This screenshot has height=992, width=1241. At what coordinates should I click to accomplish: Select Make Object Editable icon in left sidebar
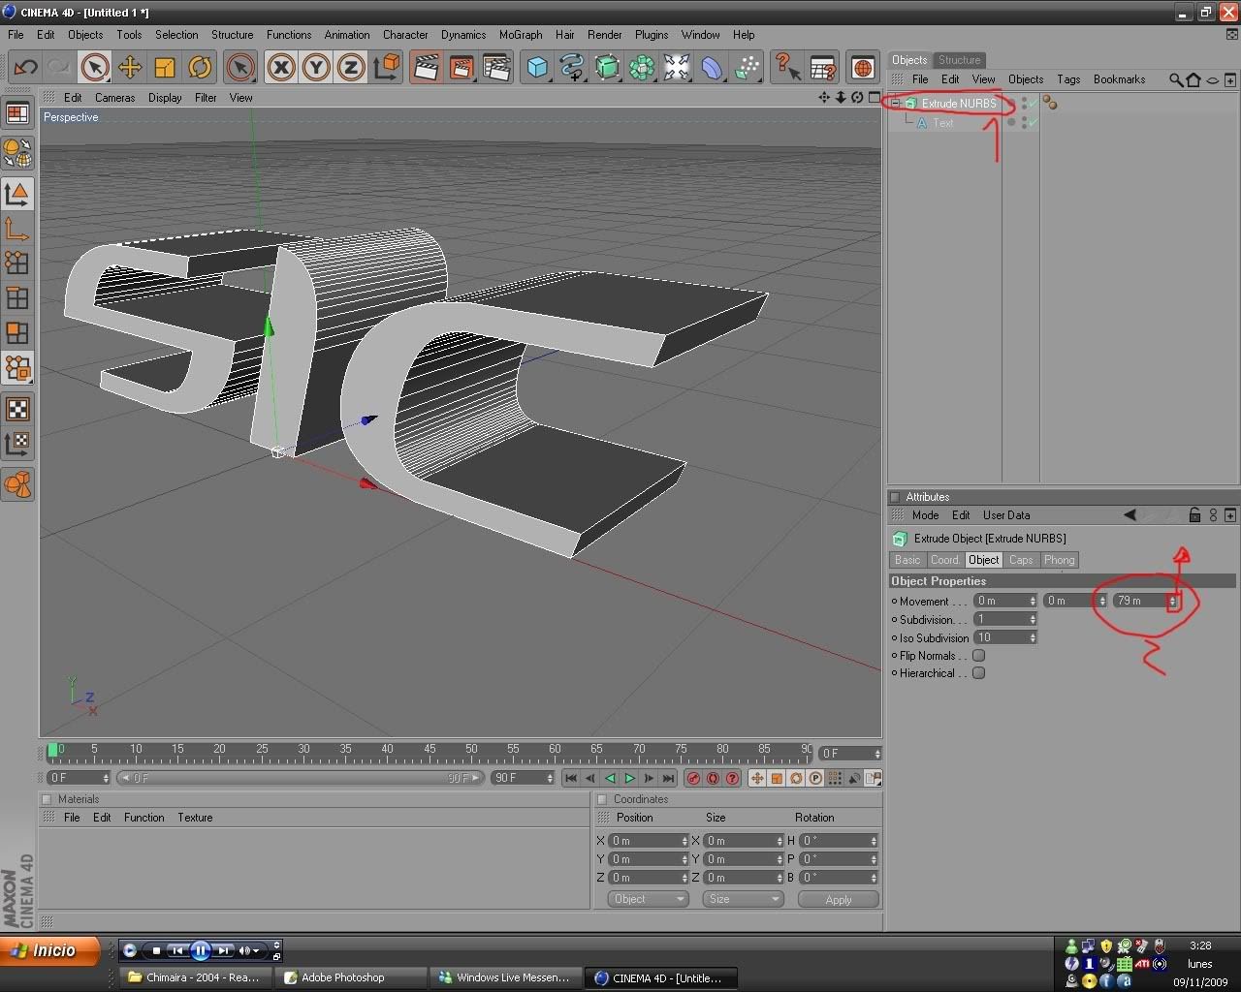tap(17, 152)
